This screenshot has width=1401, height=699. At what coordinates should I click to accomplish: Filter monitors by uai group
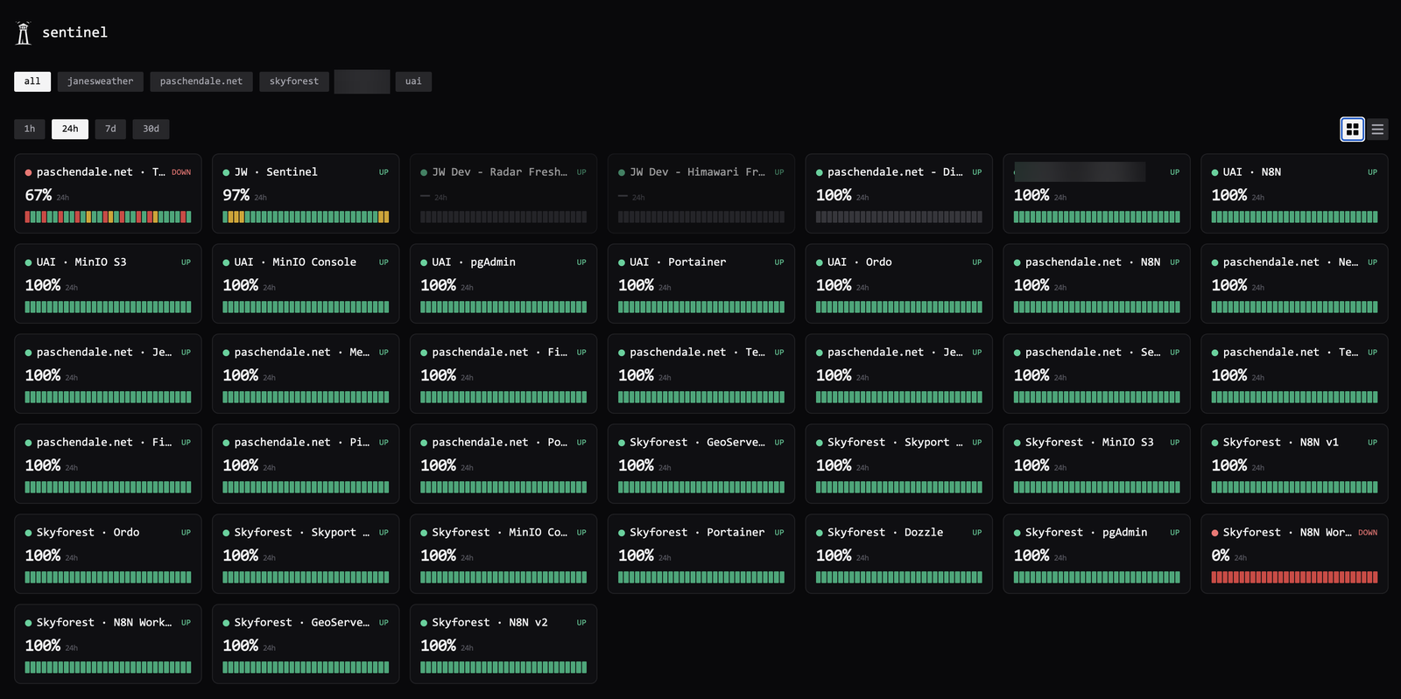[413, 81]
